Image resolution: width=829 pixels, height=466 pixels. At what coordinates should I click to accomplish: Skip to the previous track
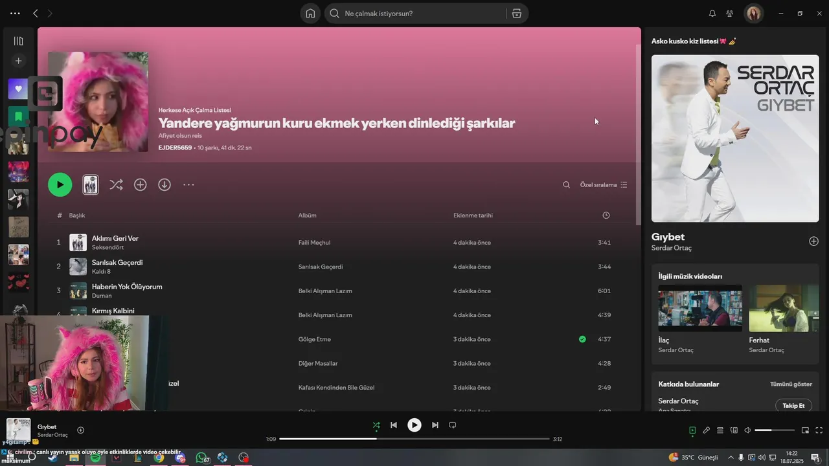(x=394, y=425)
